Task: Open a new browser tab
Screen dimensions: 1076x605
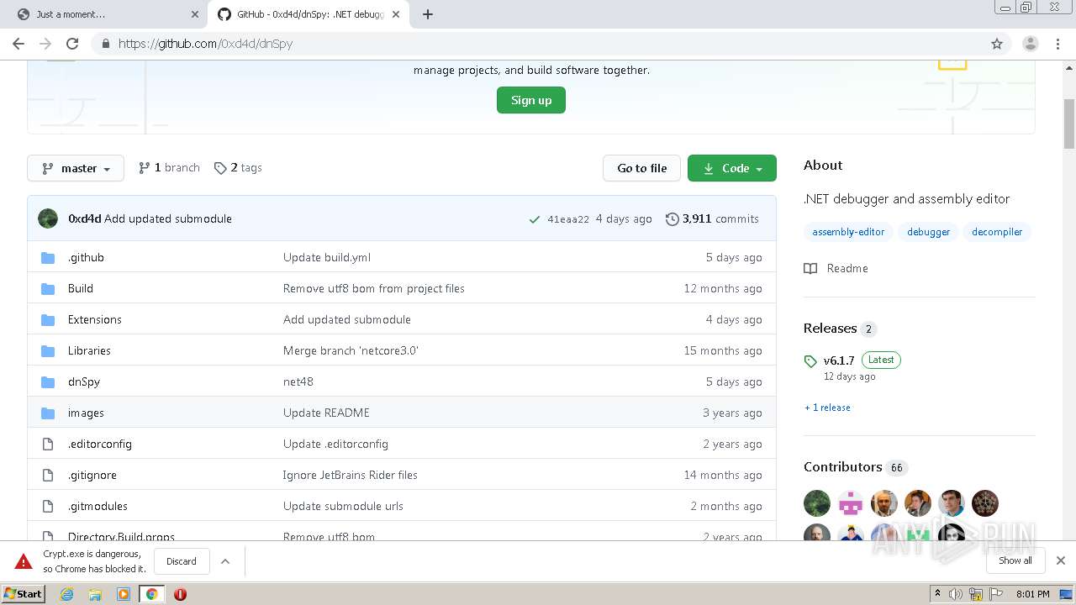Action: coord(428,14)
